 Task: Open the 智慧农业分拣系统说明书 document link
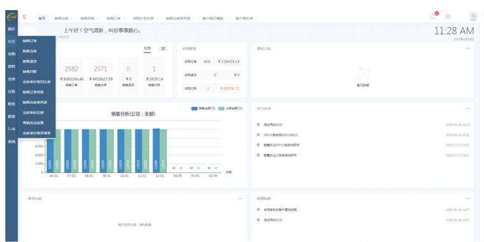[280, 155]
